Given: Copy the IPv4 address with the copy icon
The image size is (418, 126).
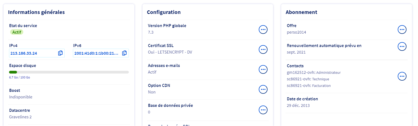Looking at the screenshot, I should point(61,53).
